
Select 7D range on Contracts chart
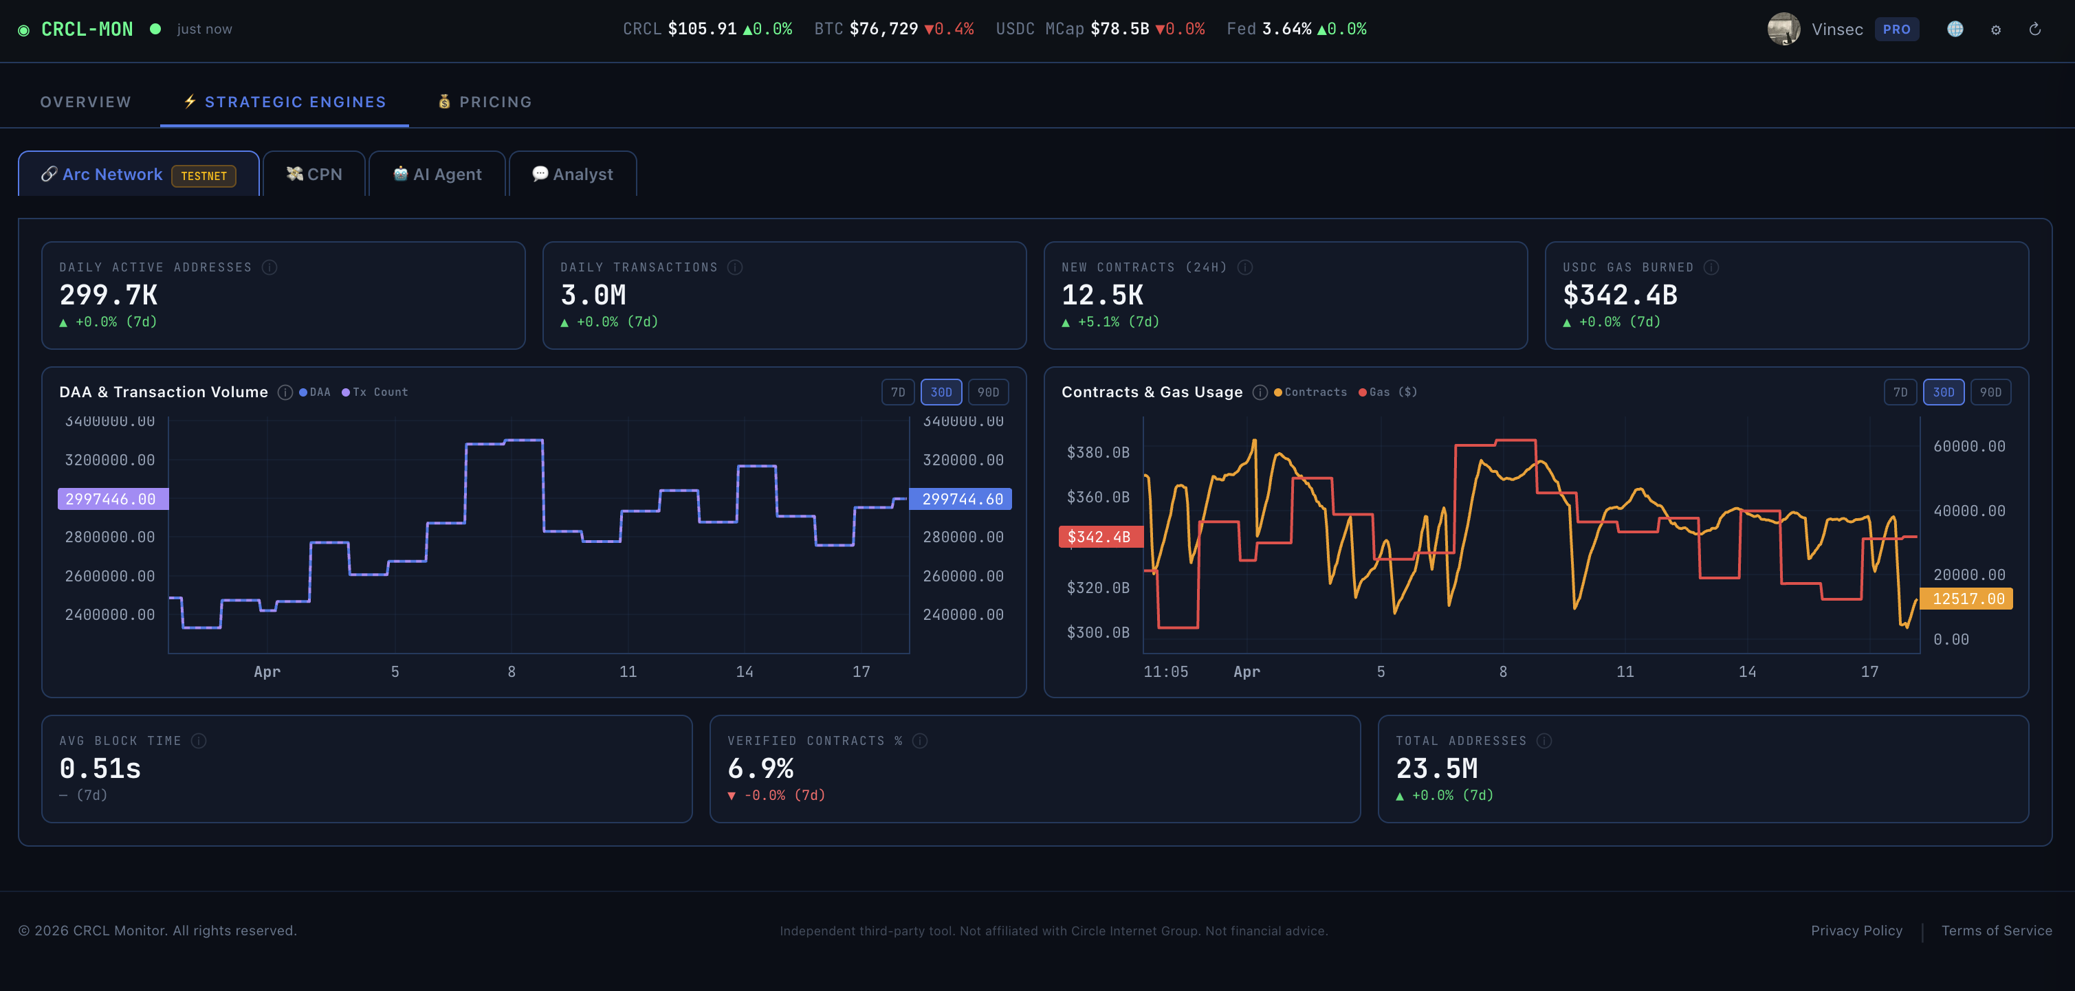click(1900, 392)
